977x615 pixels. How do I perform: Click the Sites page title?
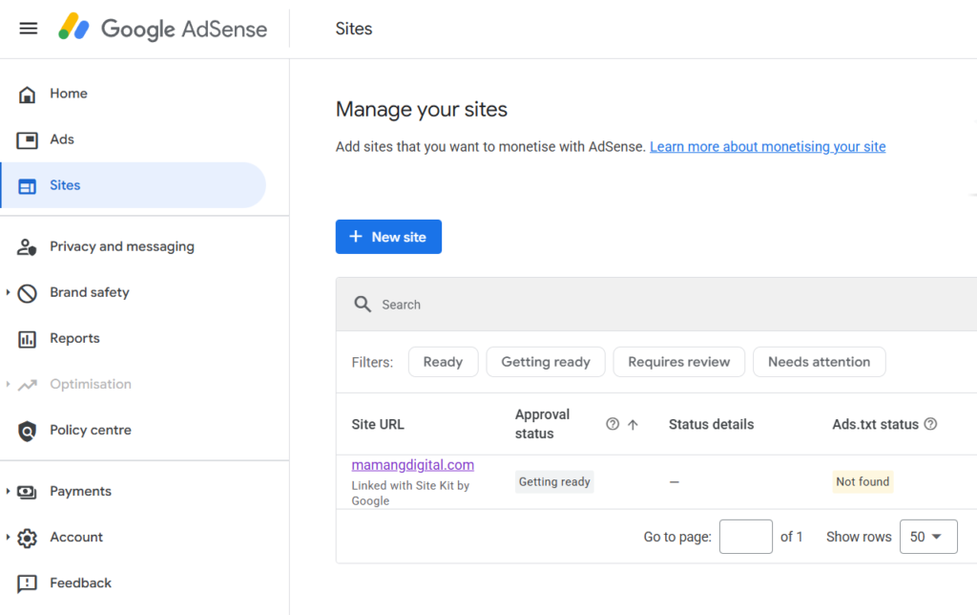(353, 29)
